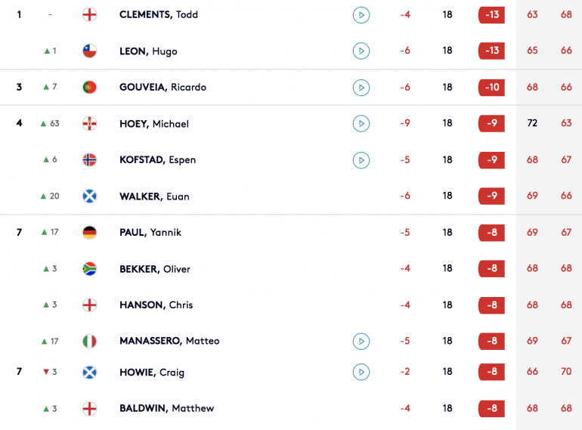Open player profile for WALKER, Euan

154,196
